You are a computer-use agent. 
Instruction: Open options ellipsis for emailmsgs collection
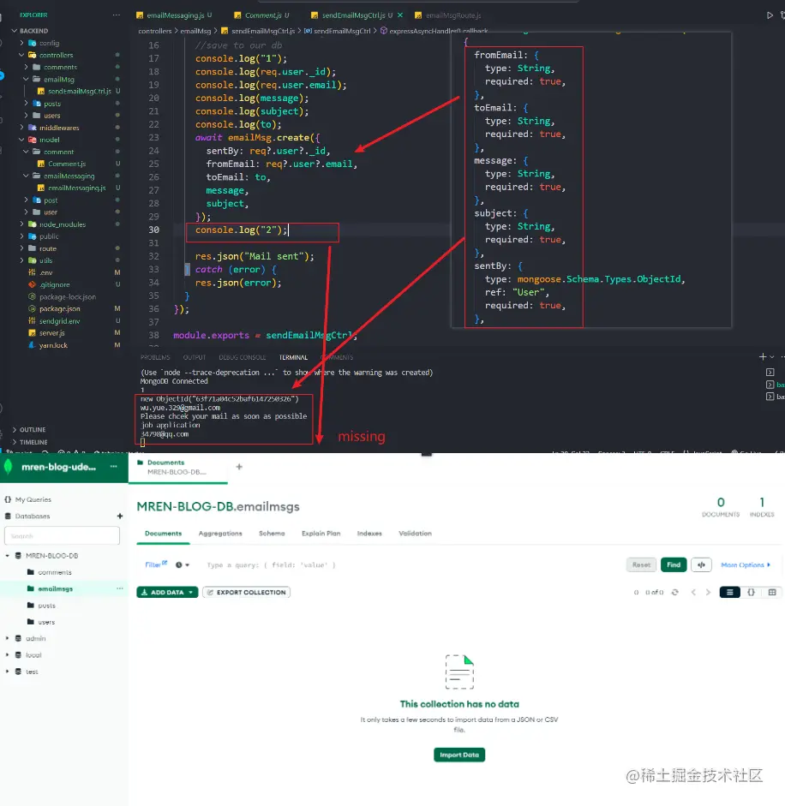120,588
